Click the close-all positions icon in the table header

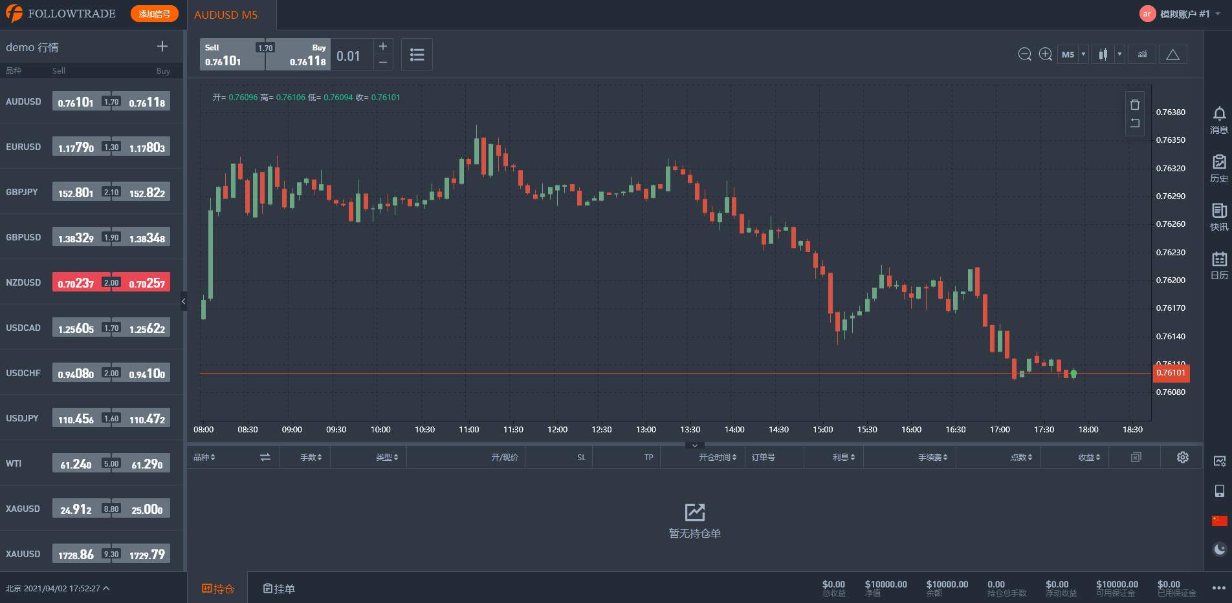[x=1136, y=457]
